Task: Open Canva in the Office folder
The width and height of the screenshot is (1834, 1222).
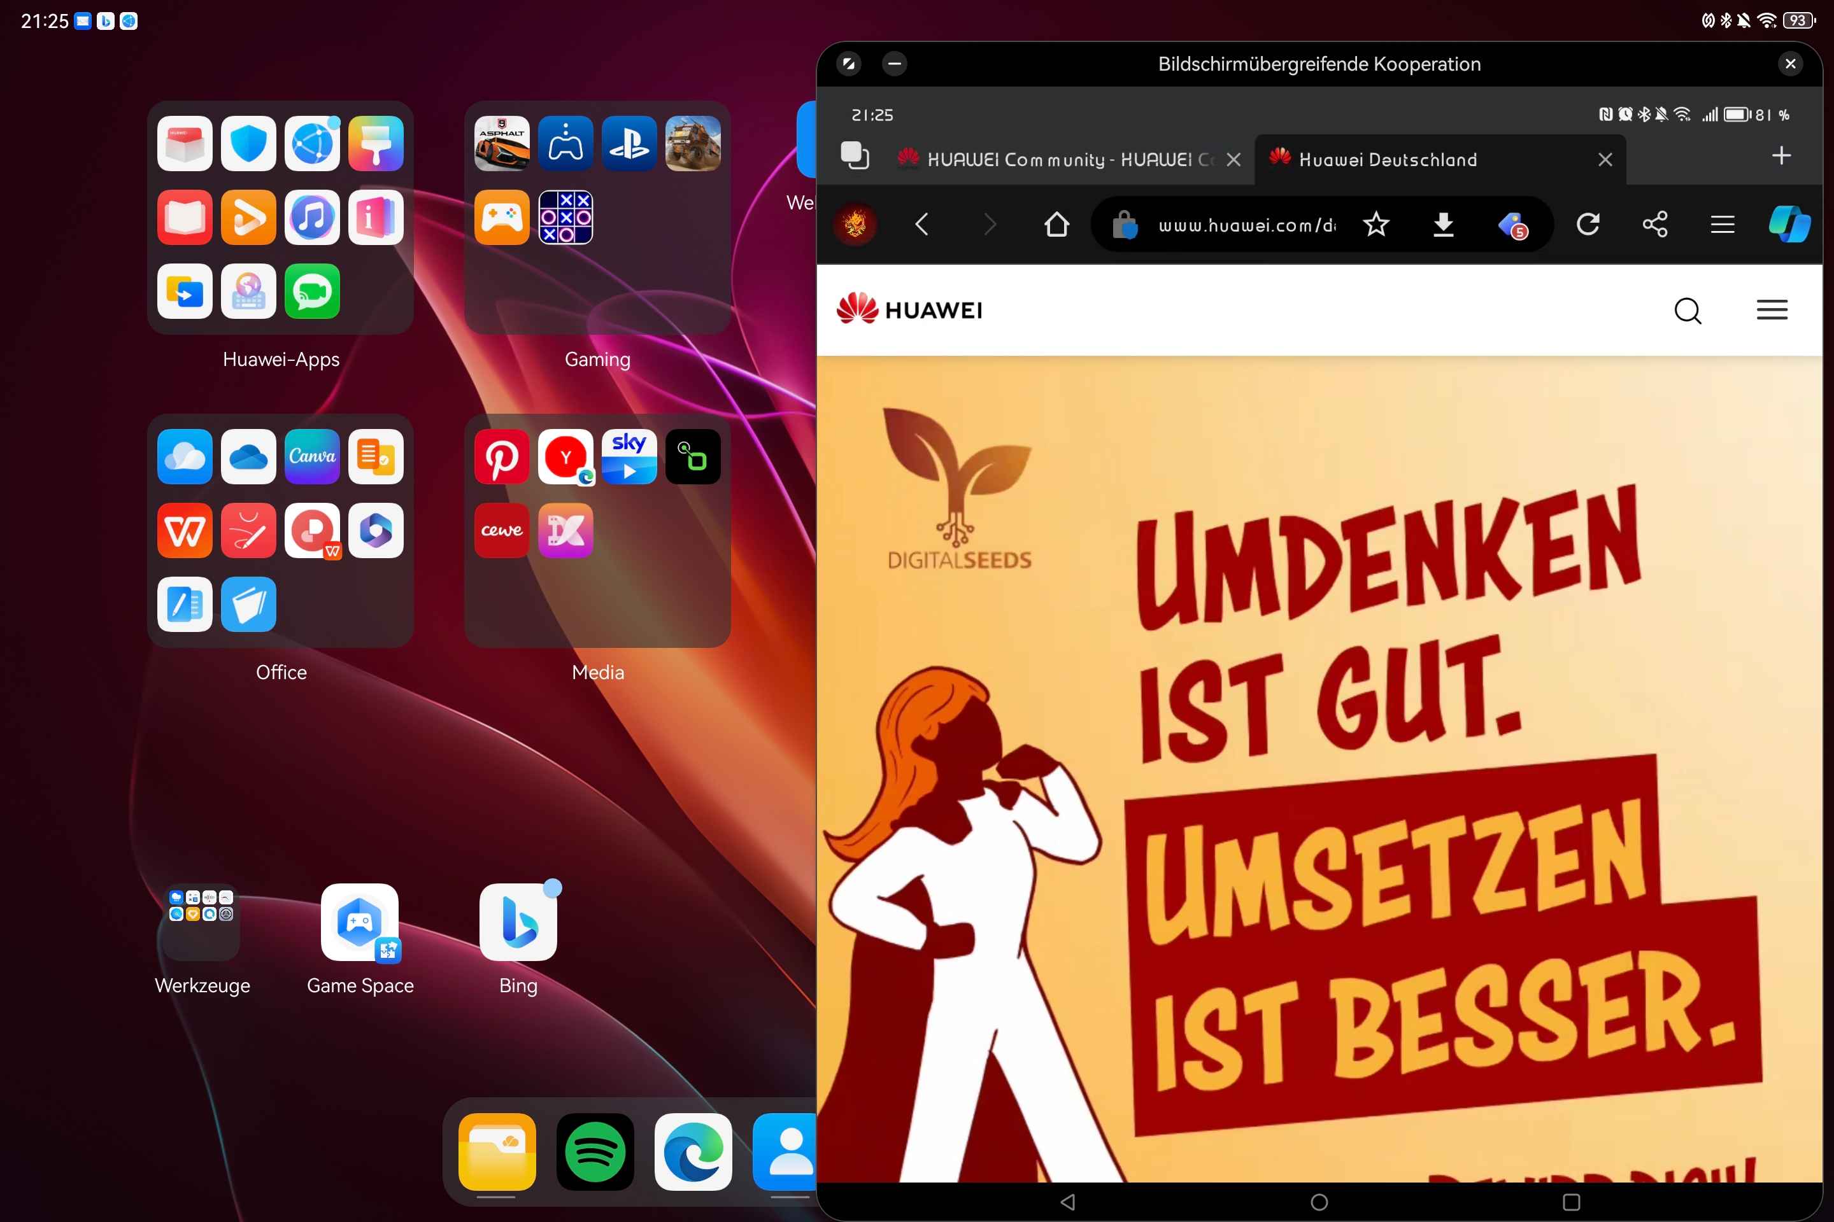Action: pyautogui.click(x=312, y=457)
